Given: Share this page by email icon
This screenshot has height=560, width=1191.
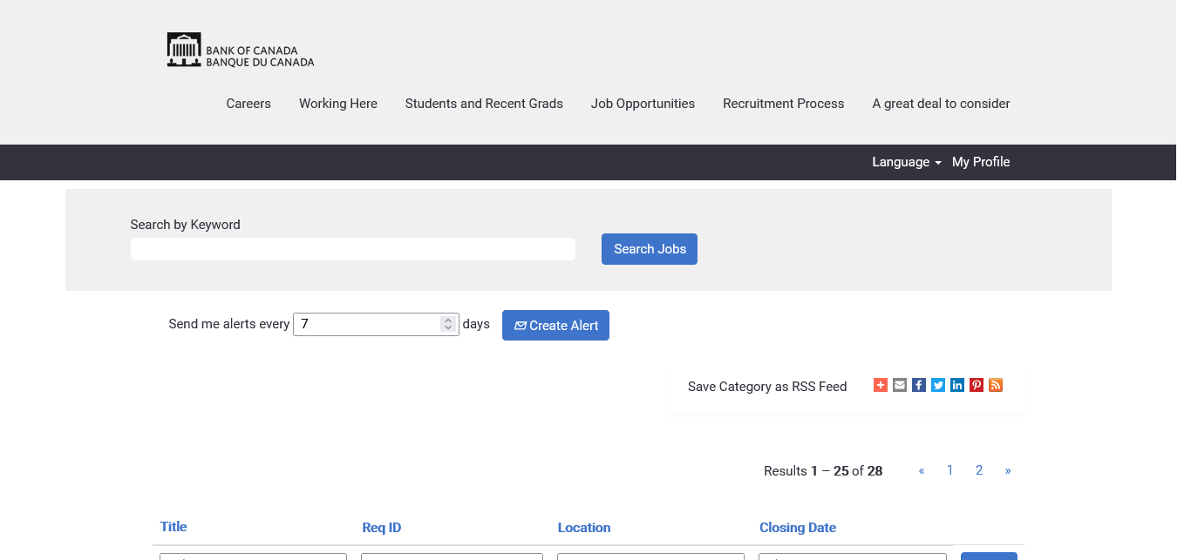Looking at the screenshot, I should tap(900, 385).
